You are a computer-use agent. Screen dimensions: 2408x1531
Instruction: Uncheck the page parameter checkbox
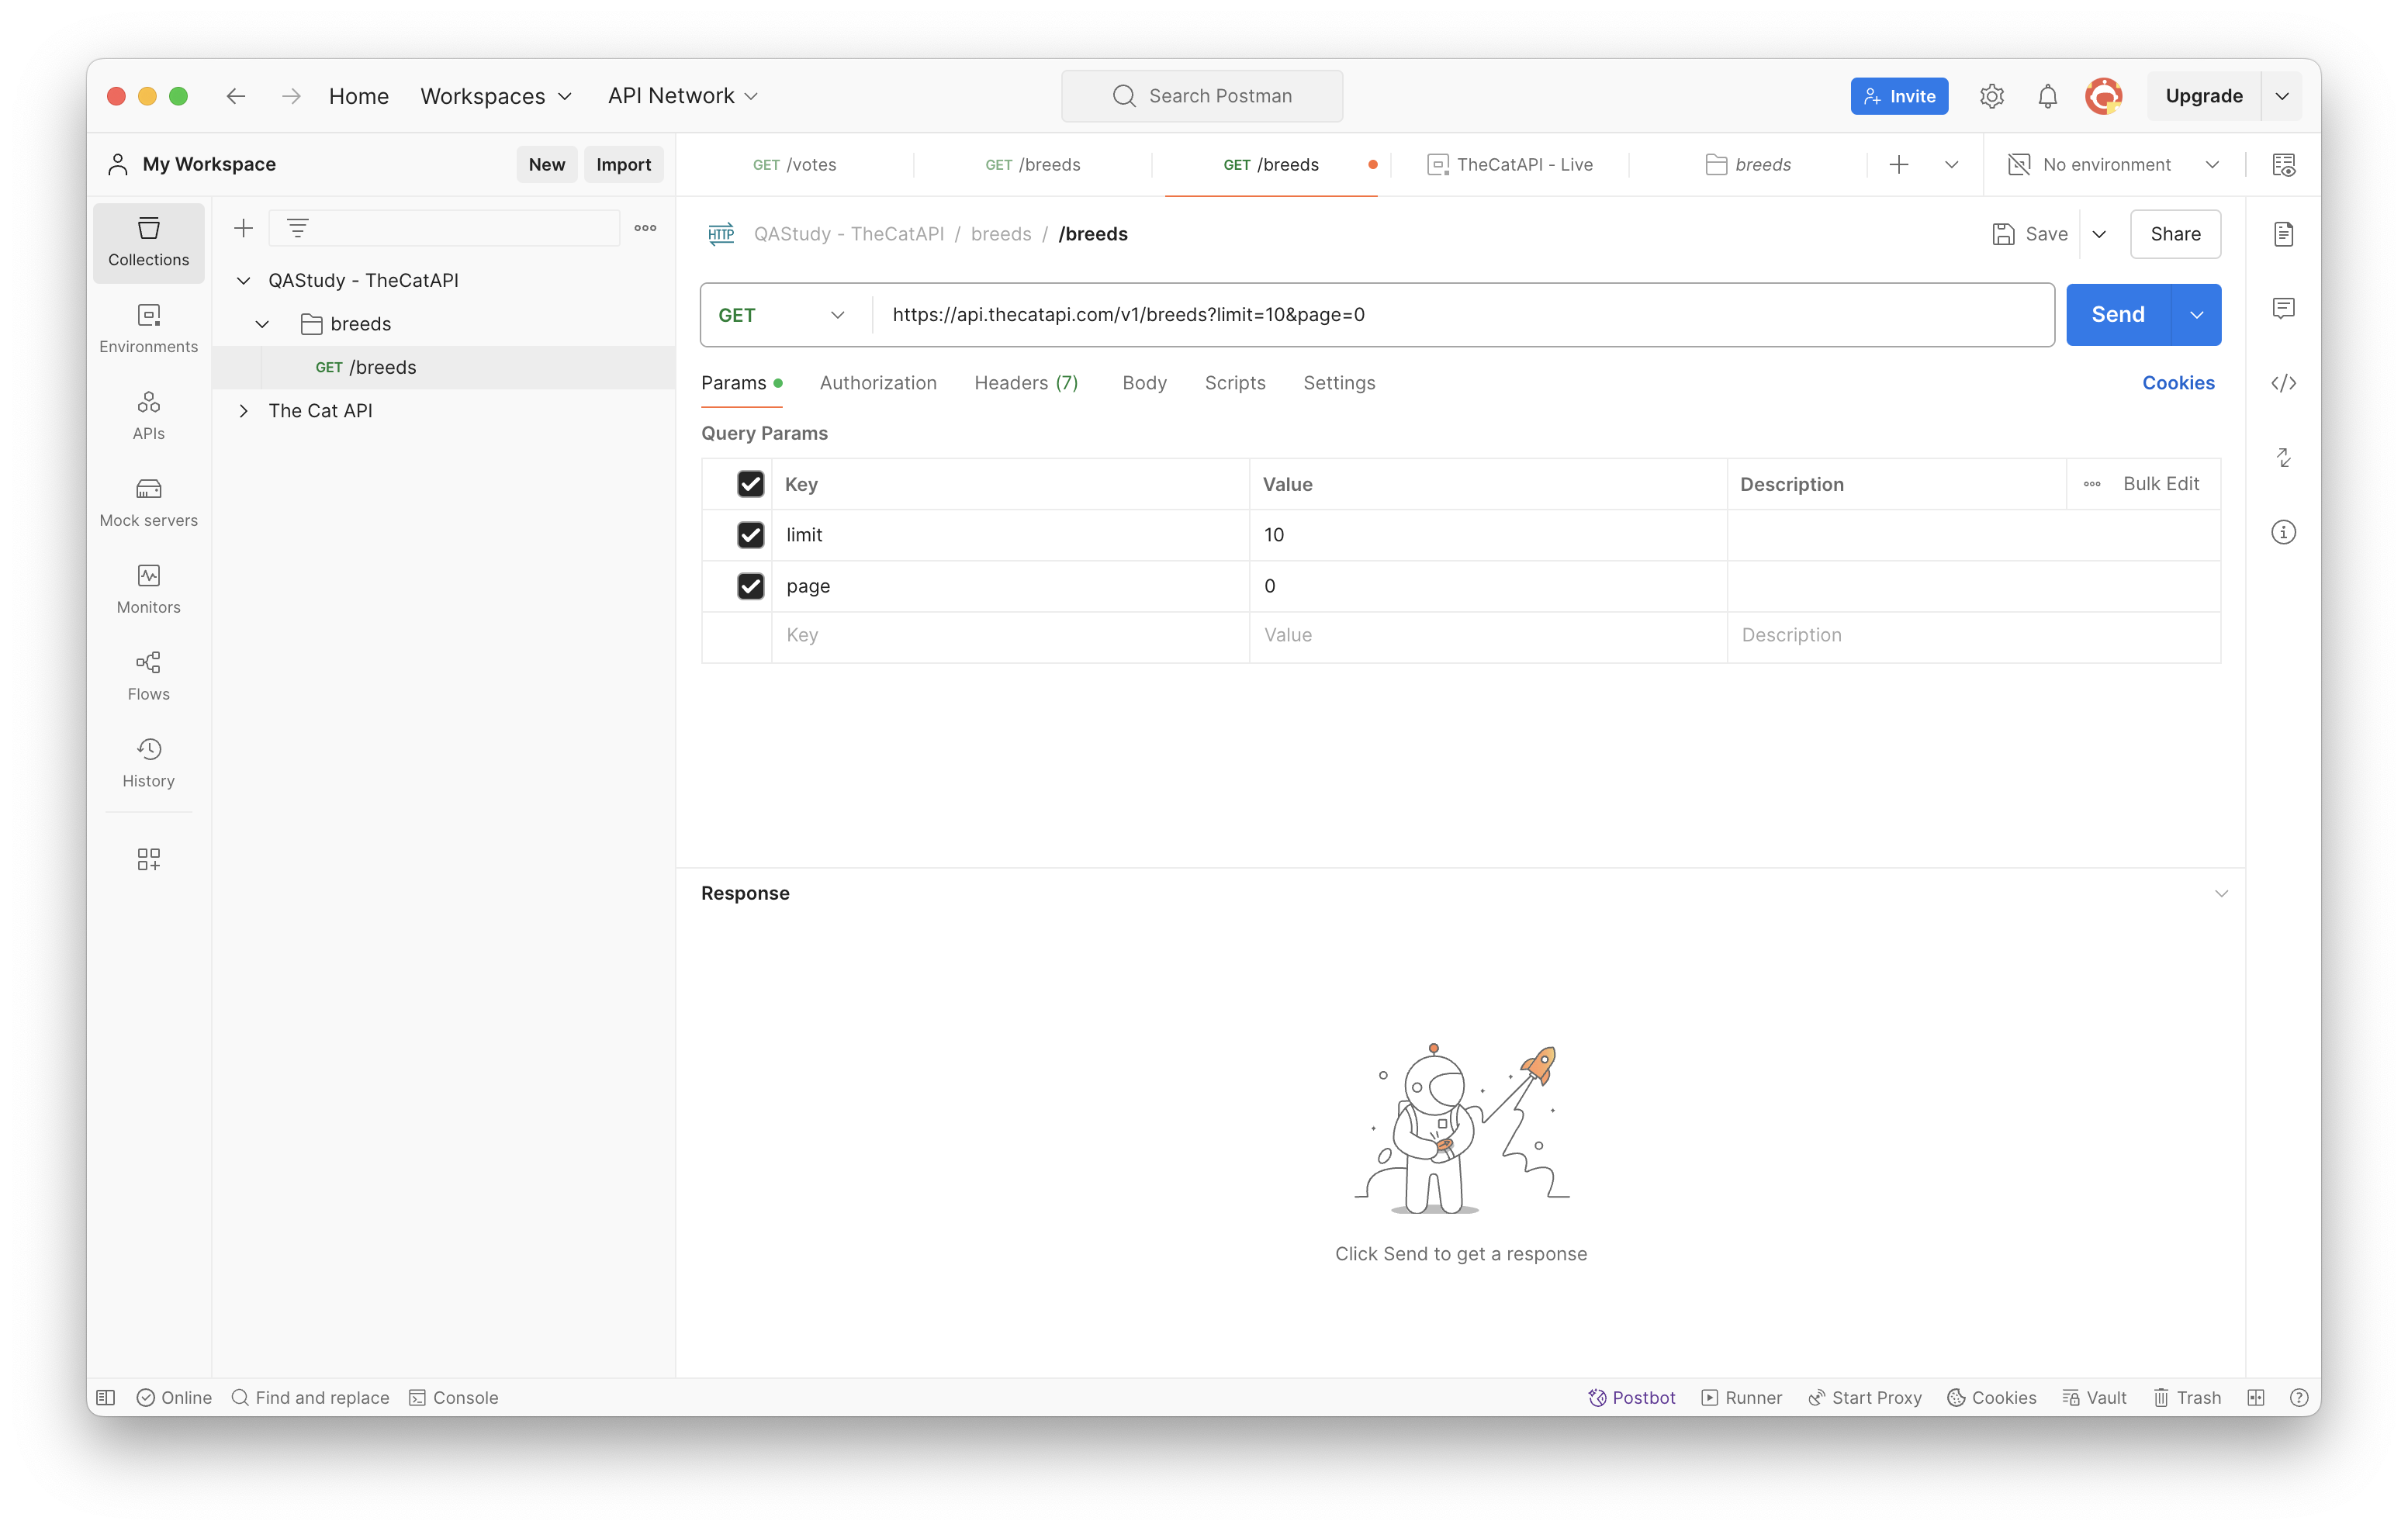click(x=750, y=586)
